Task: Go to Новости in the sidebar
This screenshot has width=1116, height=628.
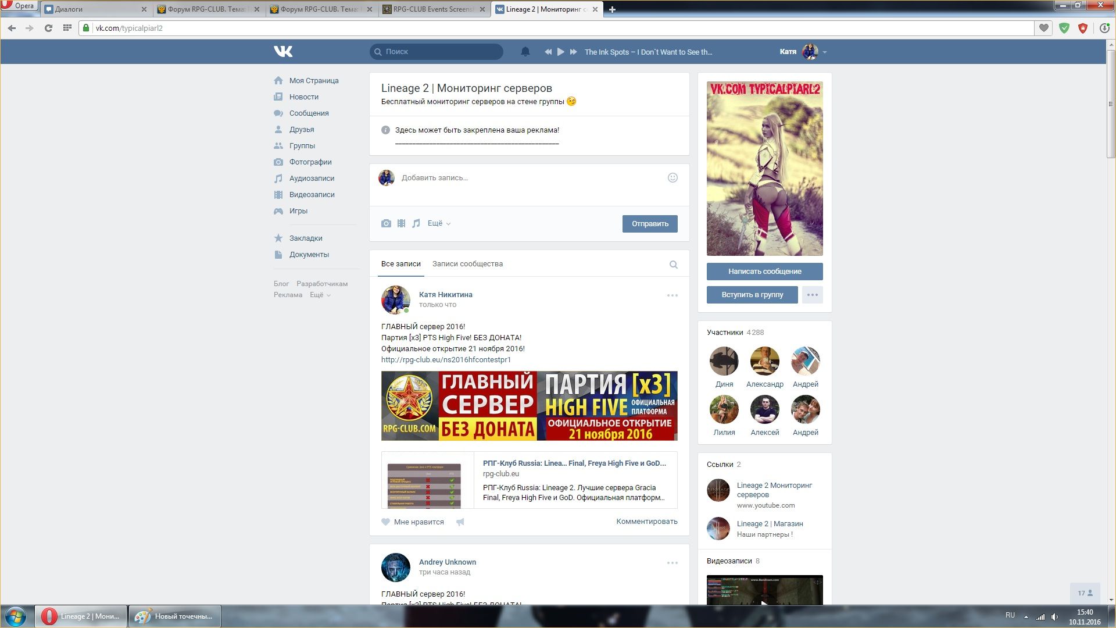Action: click(304, 97)
